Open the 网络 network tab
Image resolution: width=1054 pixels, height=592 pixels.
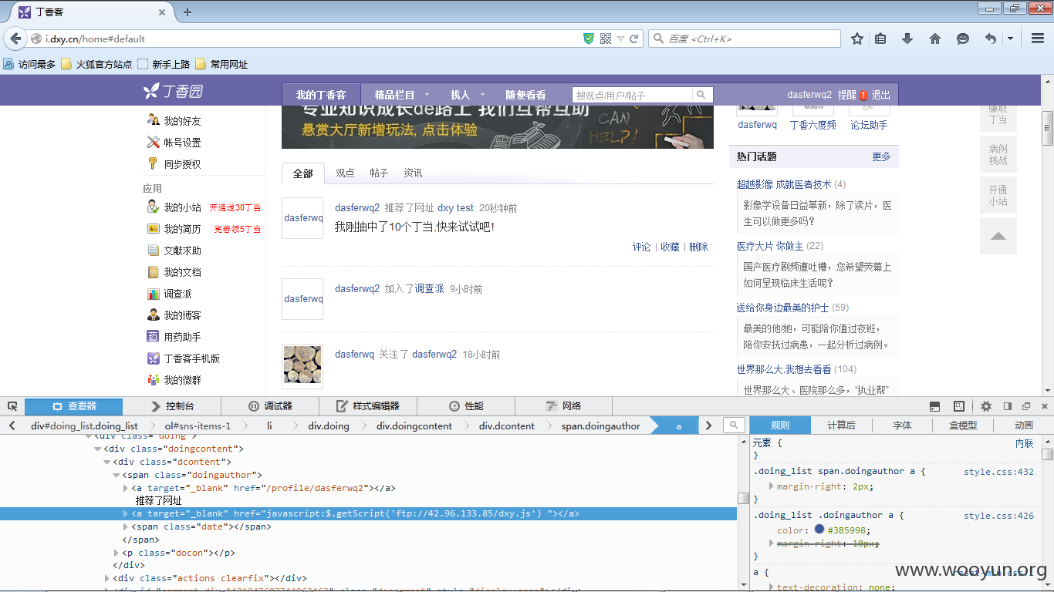click(x=563, y=406)
